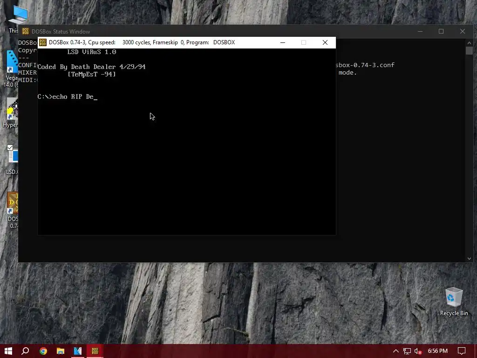The width and height of the screenshot is (477, 358).
Task: Launch Google Chrome from taskbar
Action: coord(43,351)
